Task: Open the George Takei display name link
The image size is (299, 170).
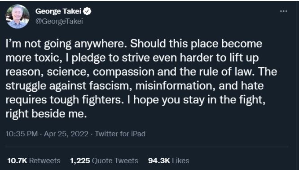Action: (58, 11)
